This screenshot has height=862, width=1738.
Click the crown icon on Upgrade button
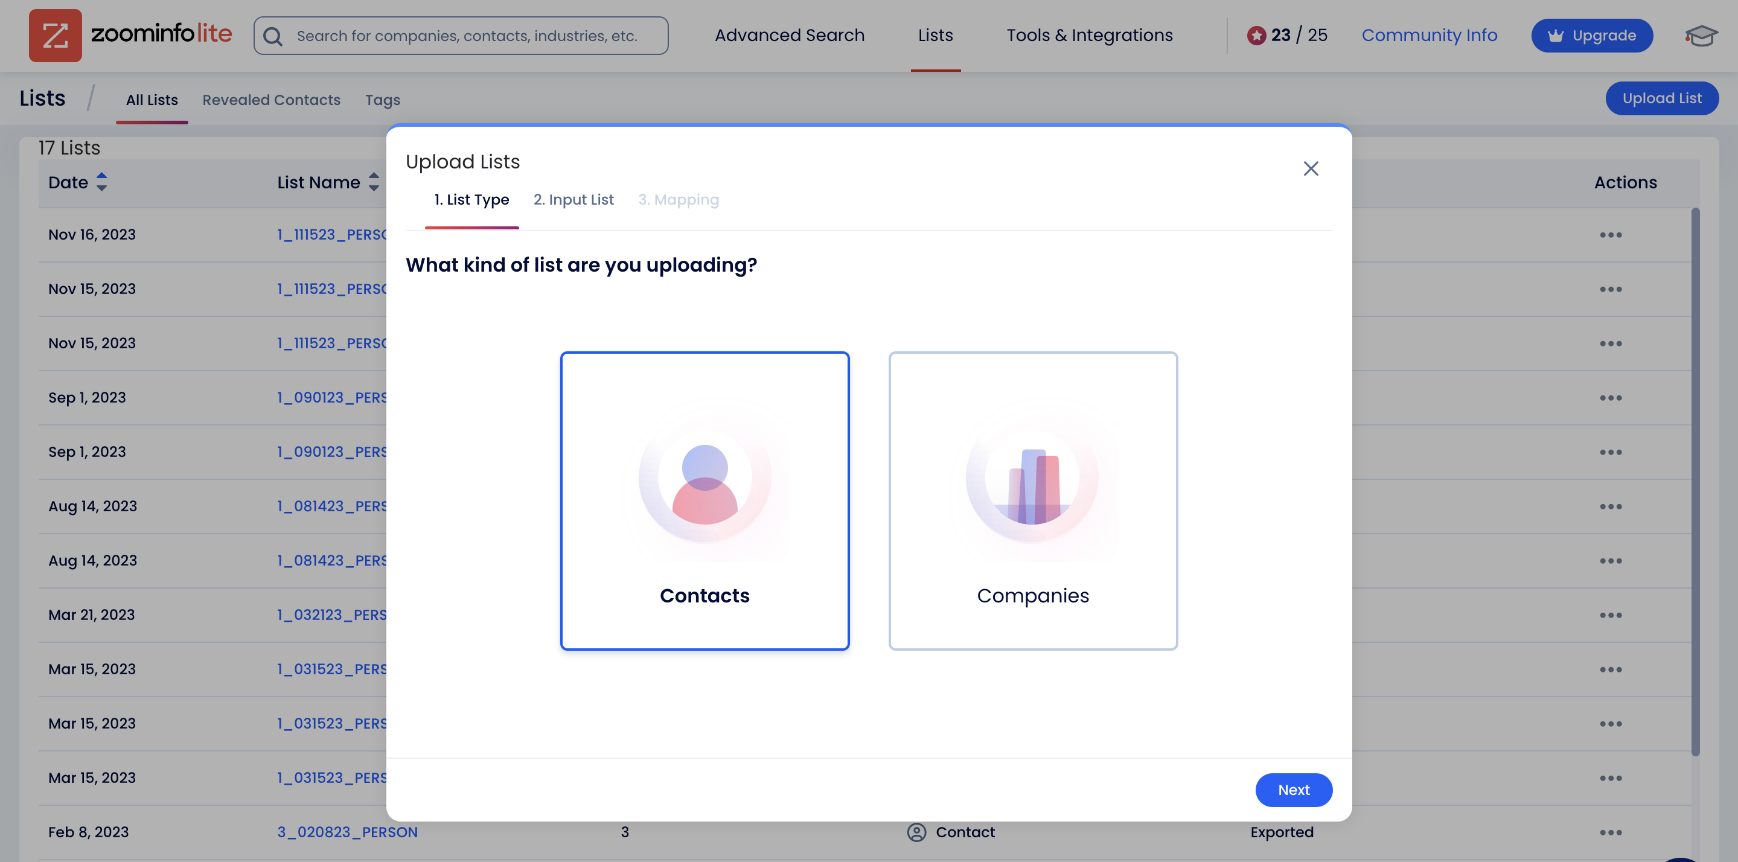[x=1556, y=35]
